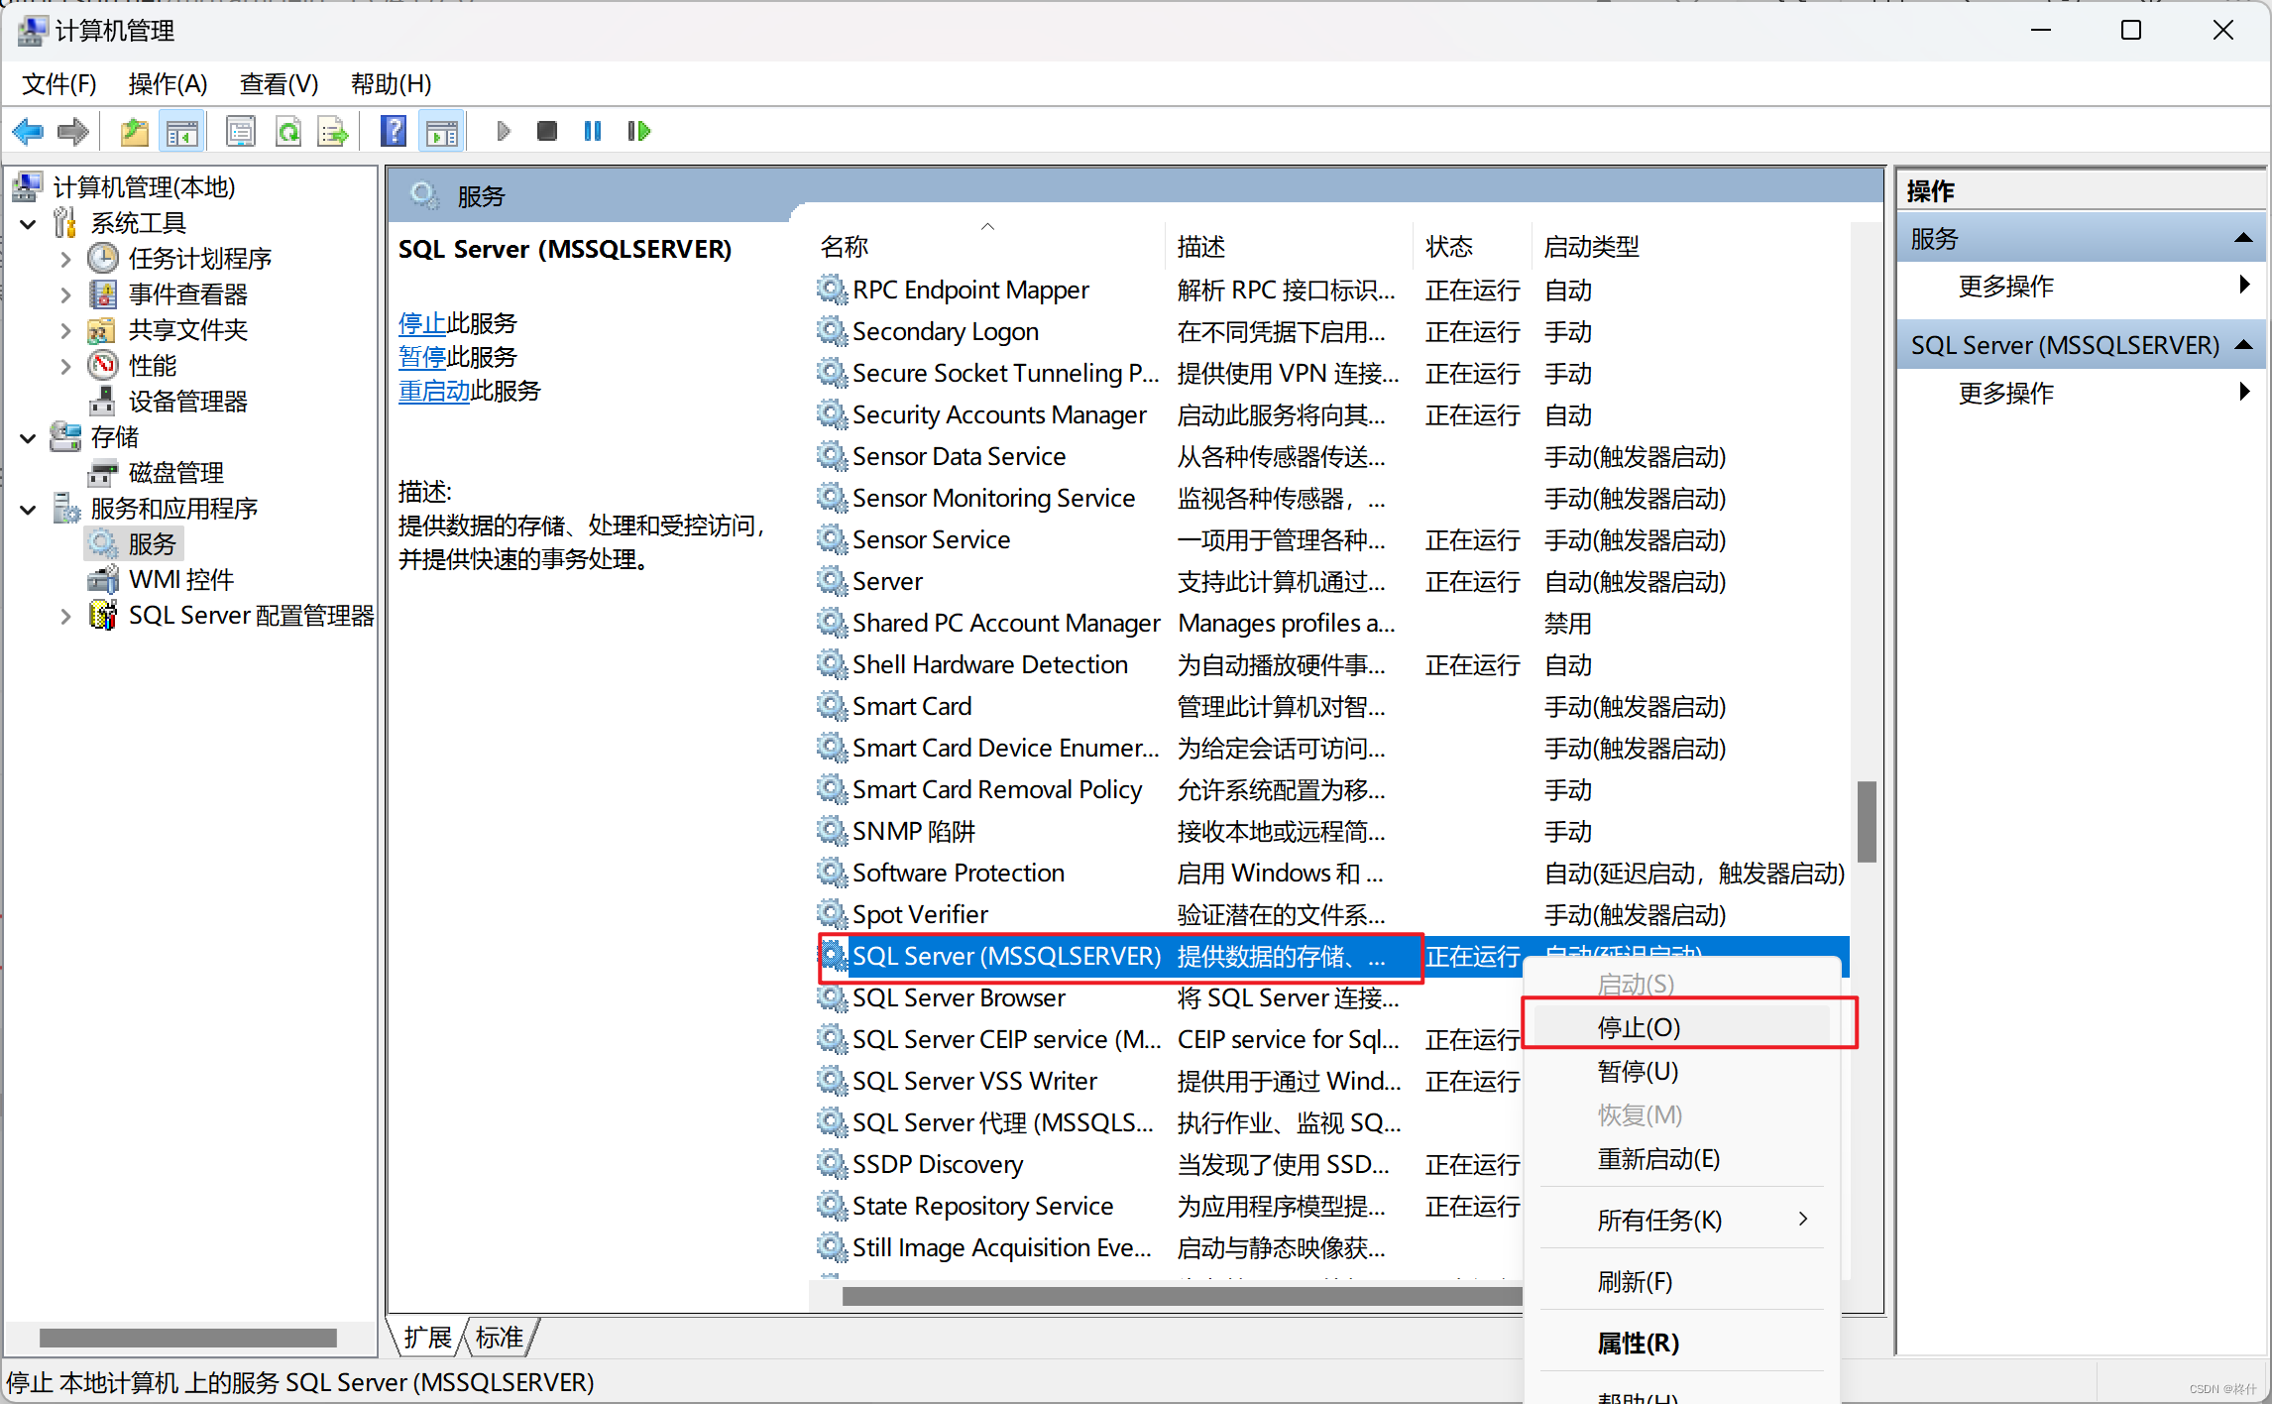Go forward using the gray forward arrow
The height and width of the screenshot is (1404, 2272).
(72, 131)
